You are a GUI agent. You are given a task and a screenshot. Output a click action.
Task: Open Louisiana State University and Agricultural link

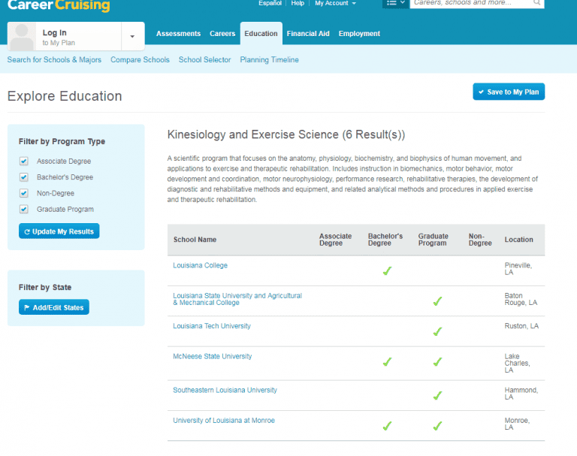tap(237, 299)
